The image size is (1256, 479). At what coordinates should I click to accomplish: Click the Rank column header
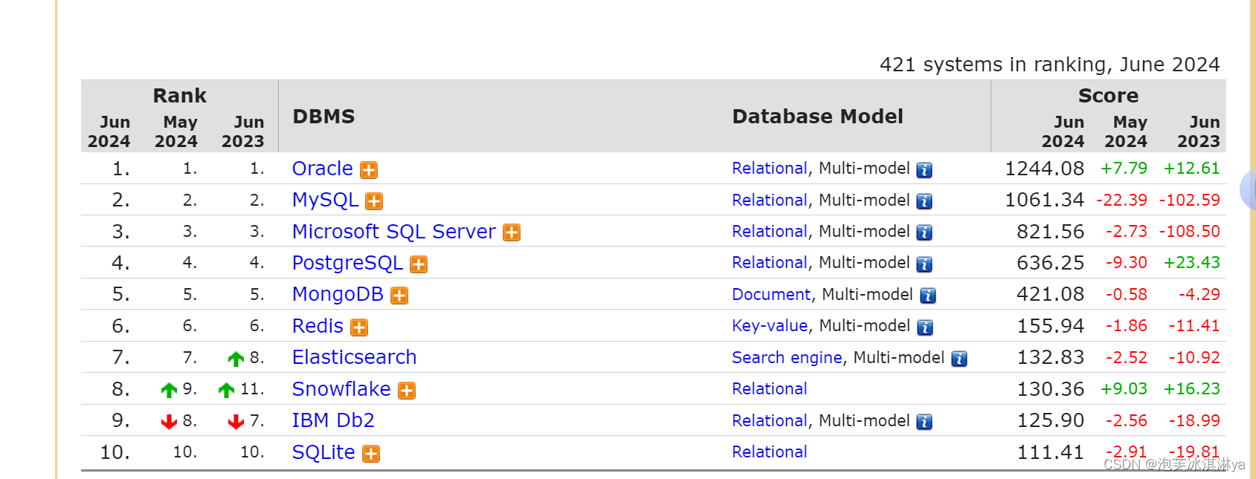point(179,96)
